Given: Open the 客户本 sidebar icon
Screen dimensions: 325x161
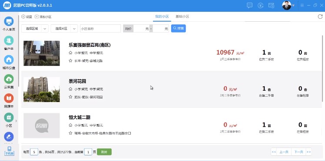Looking at the screenshot, I should click(9, 40).
